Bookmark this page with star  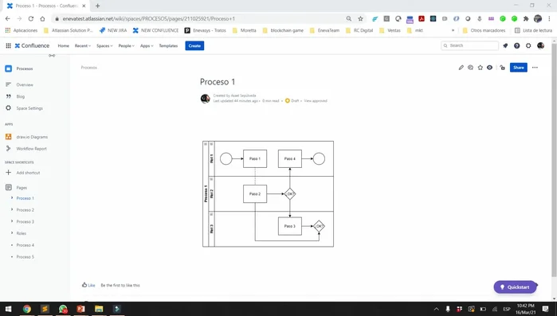[x=360, y=18]
